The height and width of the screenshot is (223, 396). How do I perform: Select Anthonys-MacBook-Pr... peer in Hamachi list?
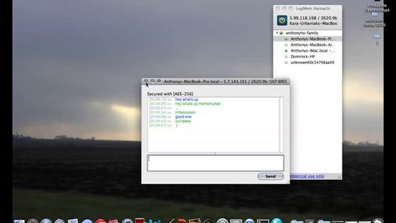[308, 38]
